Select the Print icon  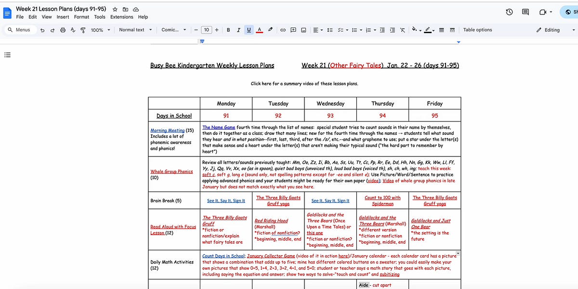coord(63,29)
